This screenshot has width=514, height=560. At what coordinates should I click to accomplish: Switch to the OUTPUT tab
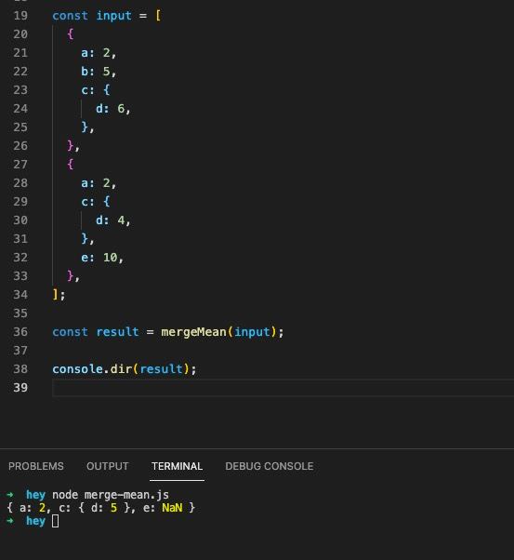point(108,466)
